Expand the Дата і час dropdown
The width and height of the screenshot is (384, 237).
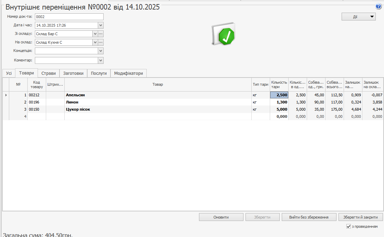pyautogui.click(x=101, y=25)
